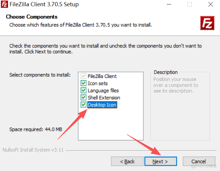The image size is (220, 171).
Task: Select the Language files component label
Action: click(x=103, y=90)
